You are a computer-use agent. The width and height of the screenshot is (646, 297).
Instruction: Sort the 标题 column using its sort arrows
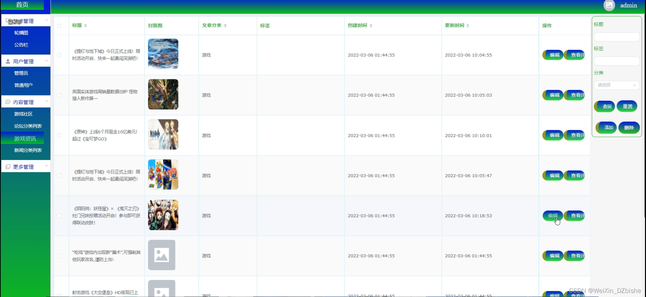(86, 25)
